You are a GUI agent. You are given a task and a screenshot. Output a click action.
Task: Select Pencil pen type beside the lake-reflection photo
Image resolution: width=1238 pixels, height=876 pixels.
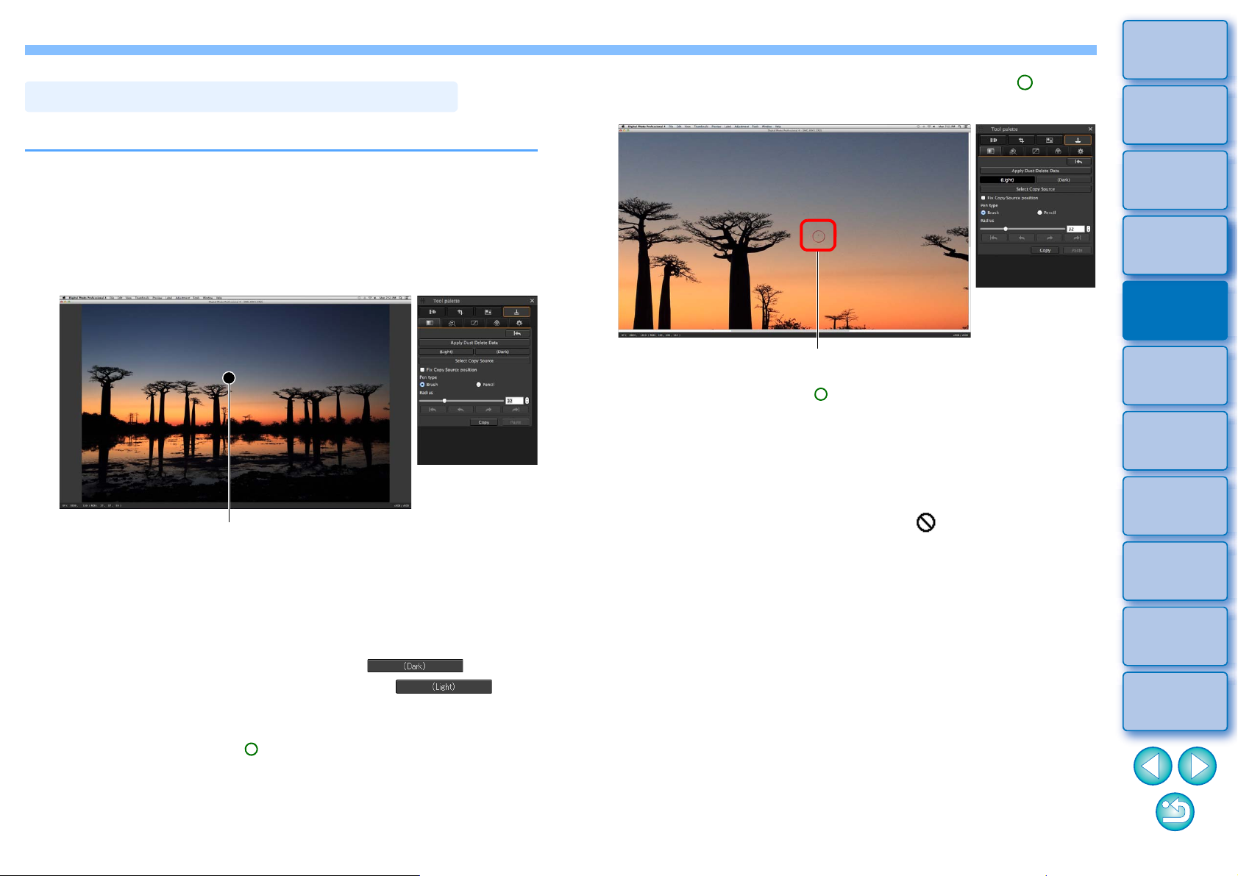tap(478, 385)
